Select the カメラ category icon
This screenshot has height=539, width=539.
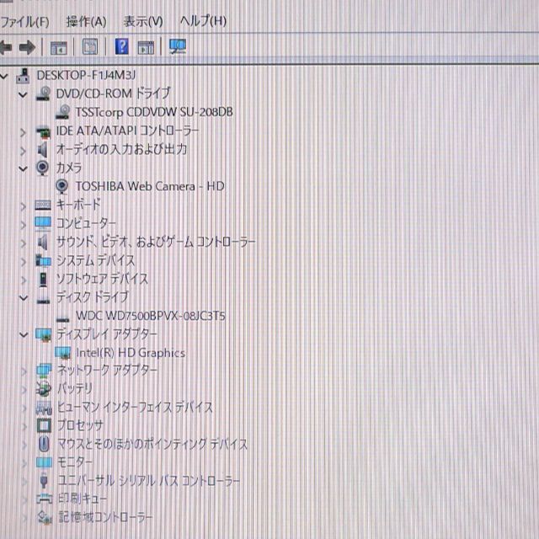43,168
